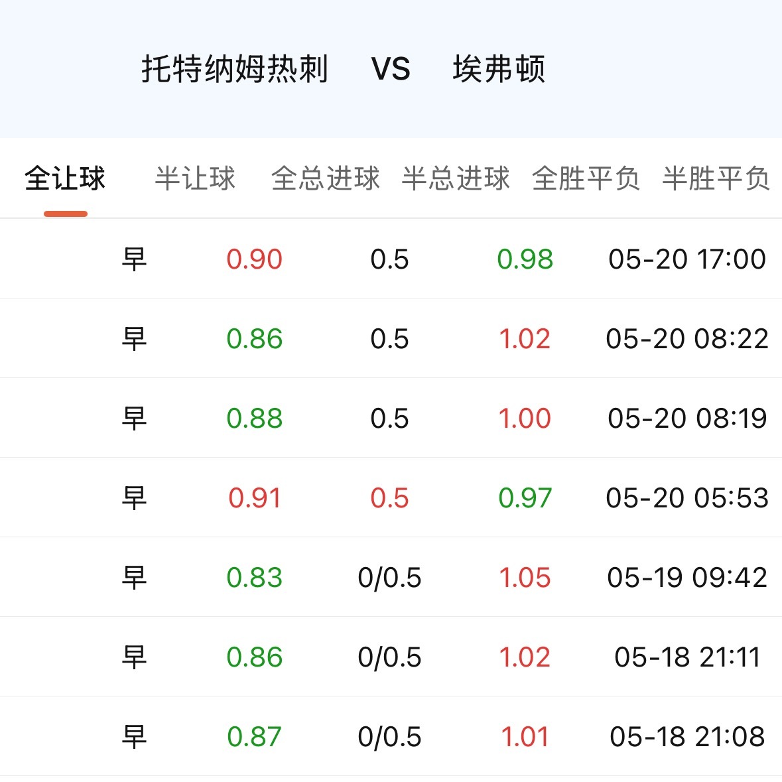This screenshot has width=782, height=782.
Task: Click the 0.98 odds value
Action: [525, 259]
